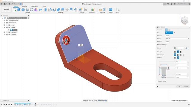Select the Extrude tool in Create
Image resolution: width=191 pixels, height=107 pixels.
pyautogui.click(x=19, y=10)
